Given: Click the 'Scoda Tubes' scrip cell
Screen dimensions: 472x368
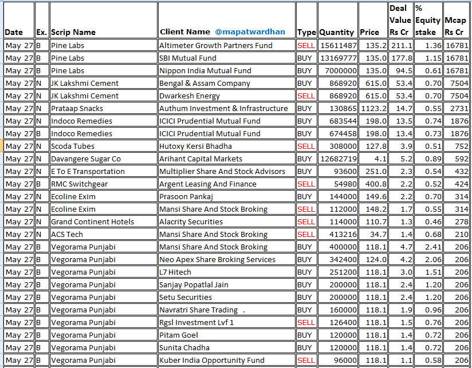Looking at the screenshot, I should tap(104, 146).
